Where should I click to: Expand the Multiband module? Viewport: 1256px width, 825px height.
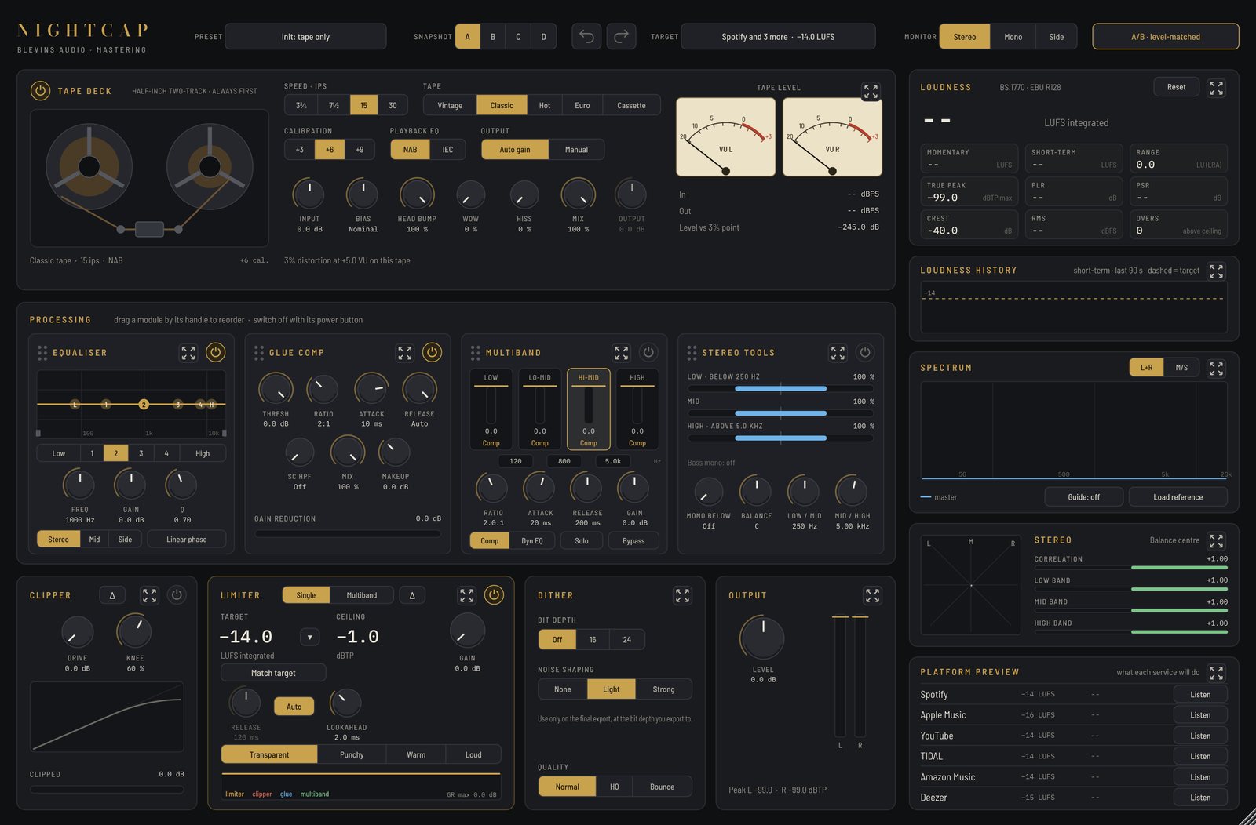click(x=621, y=353)
